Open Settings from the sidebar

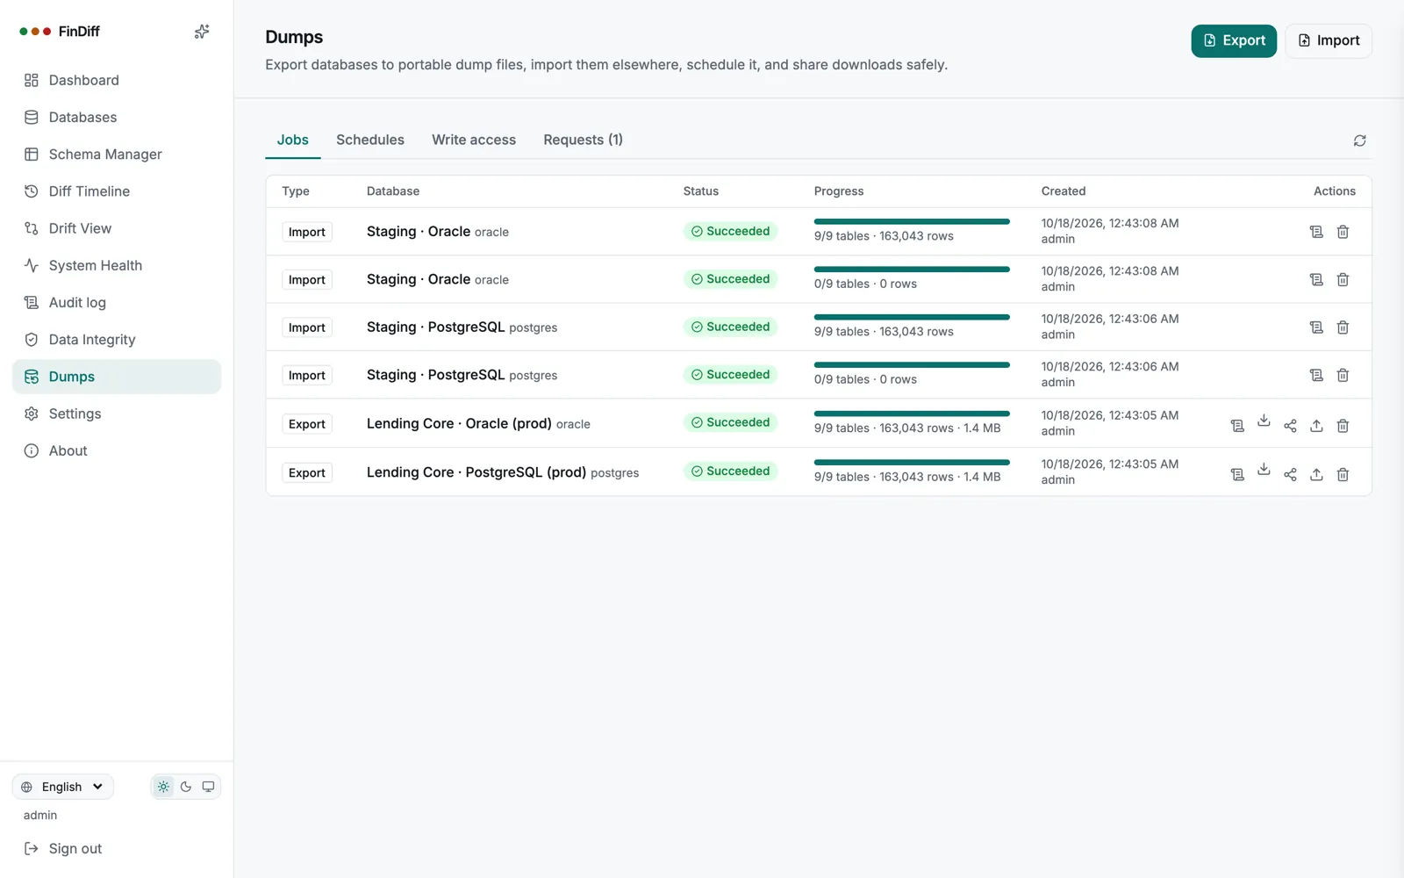click(x=117, y=414)
